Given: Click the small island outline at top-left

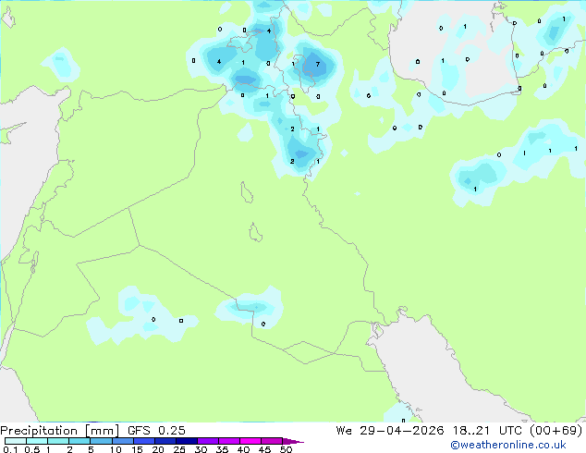Looking at the screenshot, I should (x=7, y=18).
